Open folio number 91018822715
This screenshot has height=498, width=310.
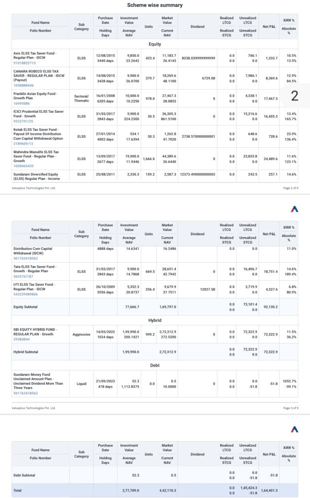point(24,63)
